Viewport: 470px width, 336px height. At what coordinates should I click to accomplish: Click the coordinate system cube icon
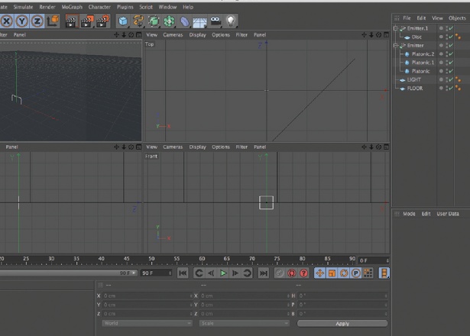pyautogui.click(x=53, y=21)
